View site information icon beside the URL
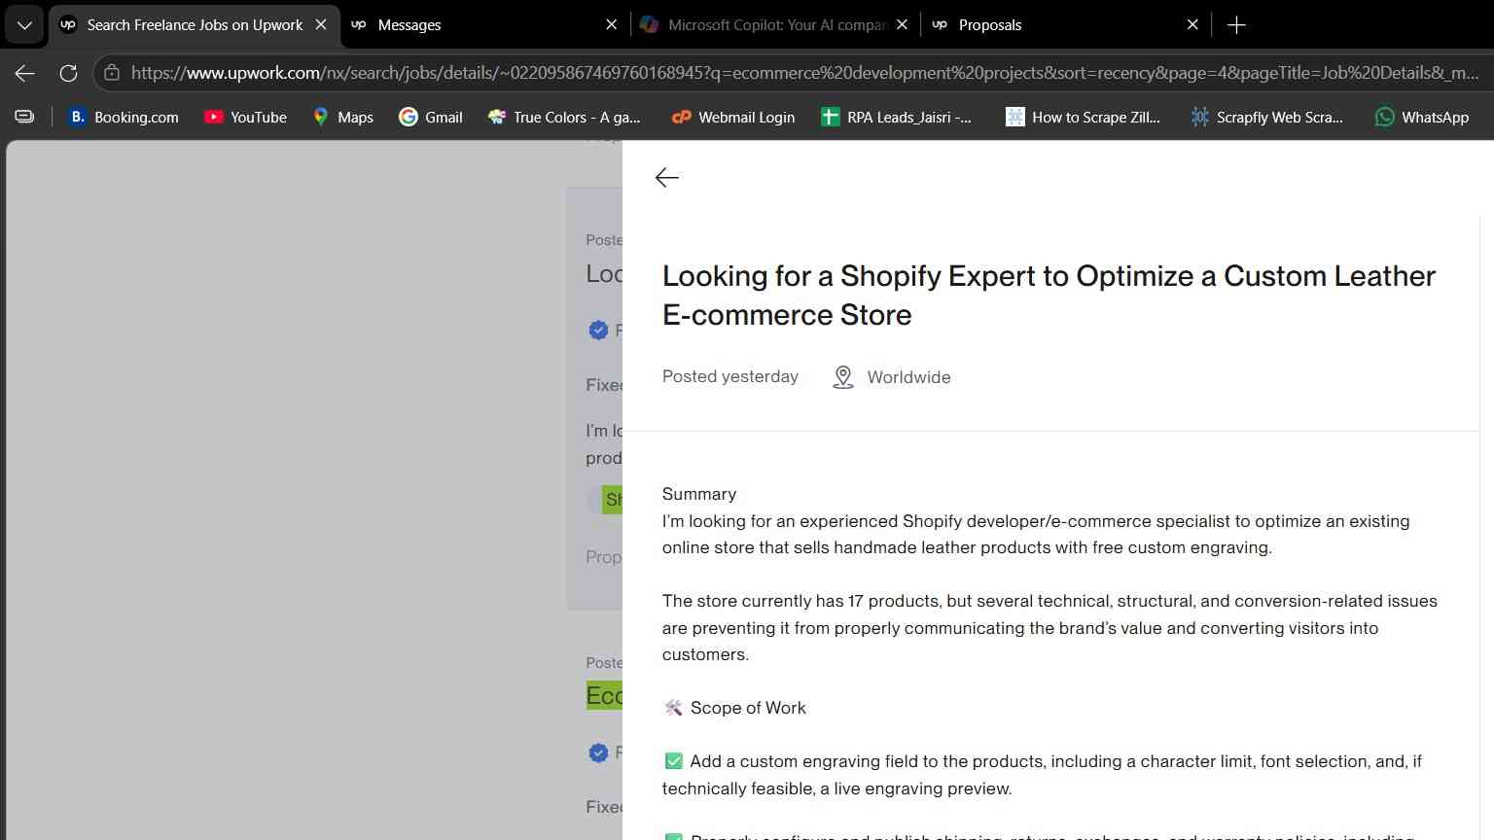The width and height of the screenshot is (1494, 840). click(x=112, y=73)
